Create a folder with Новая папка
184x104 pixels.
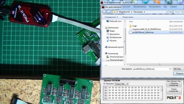coord(128,17)
